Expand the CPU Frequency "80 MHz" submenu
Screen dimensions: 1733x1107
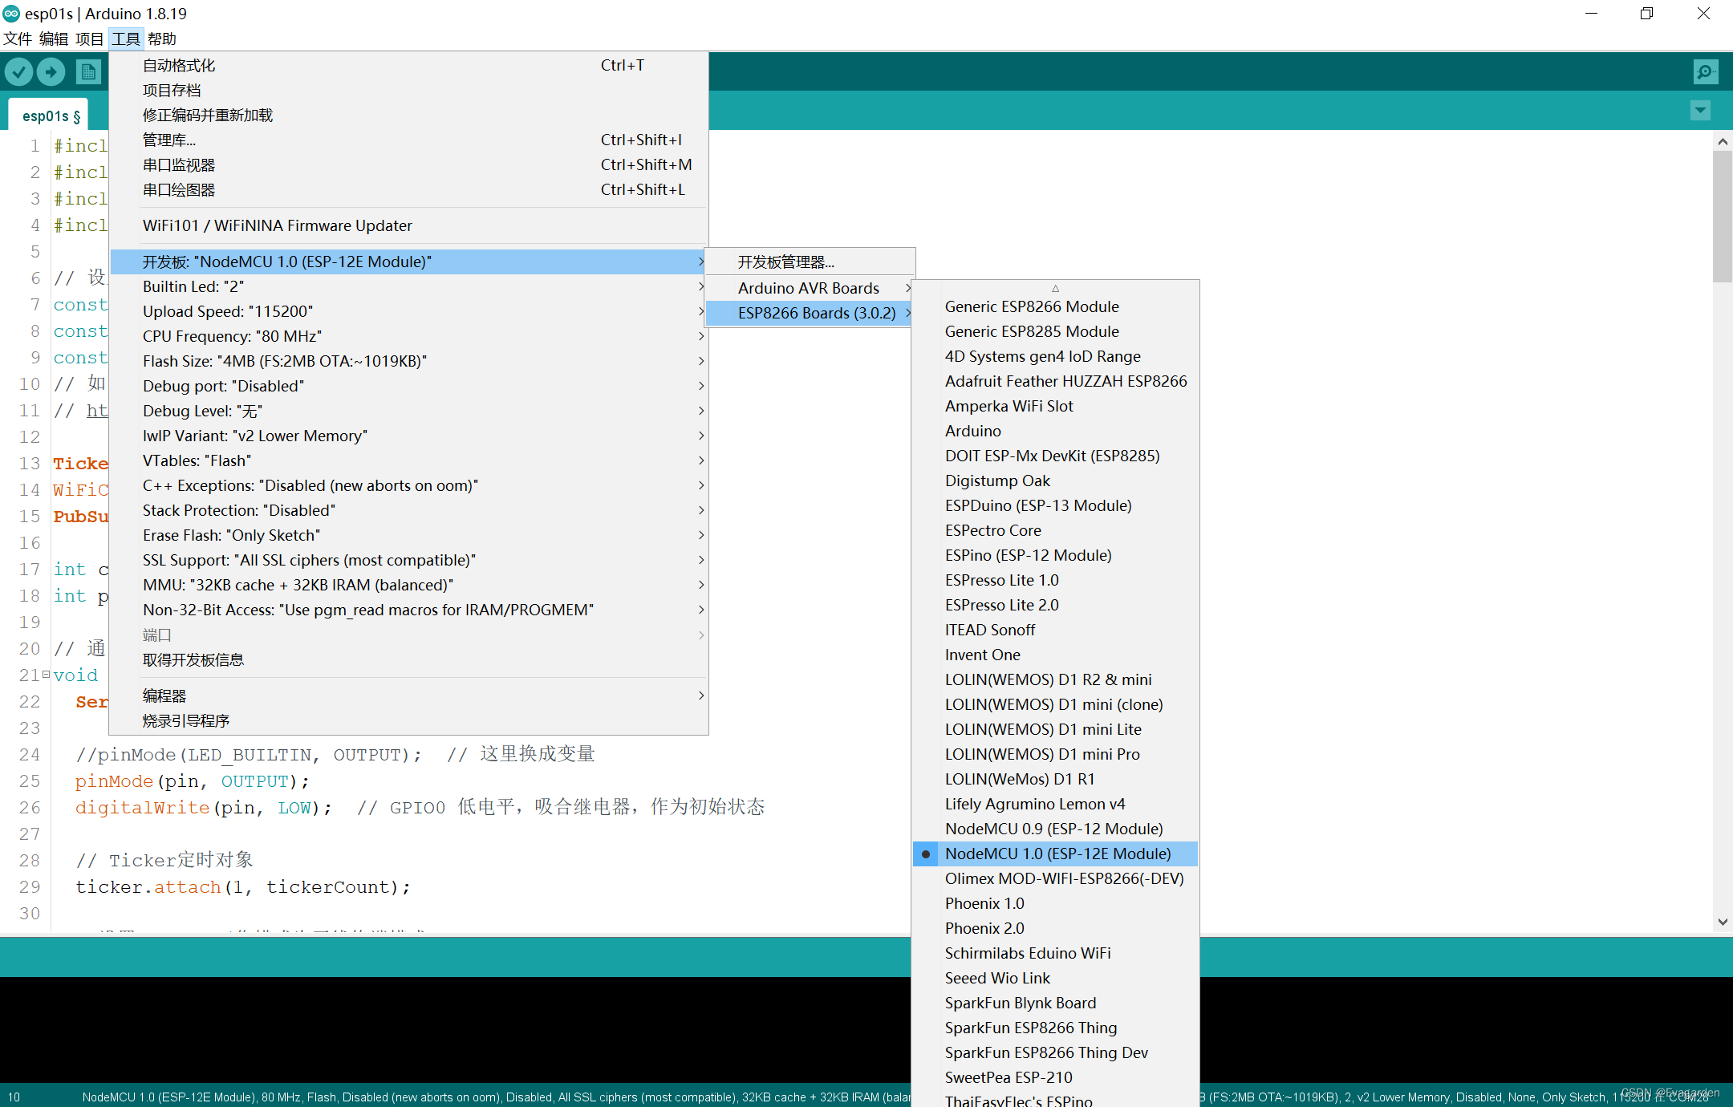[x=409, y=337]
